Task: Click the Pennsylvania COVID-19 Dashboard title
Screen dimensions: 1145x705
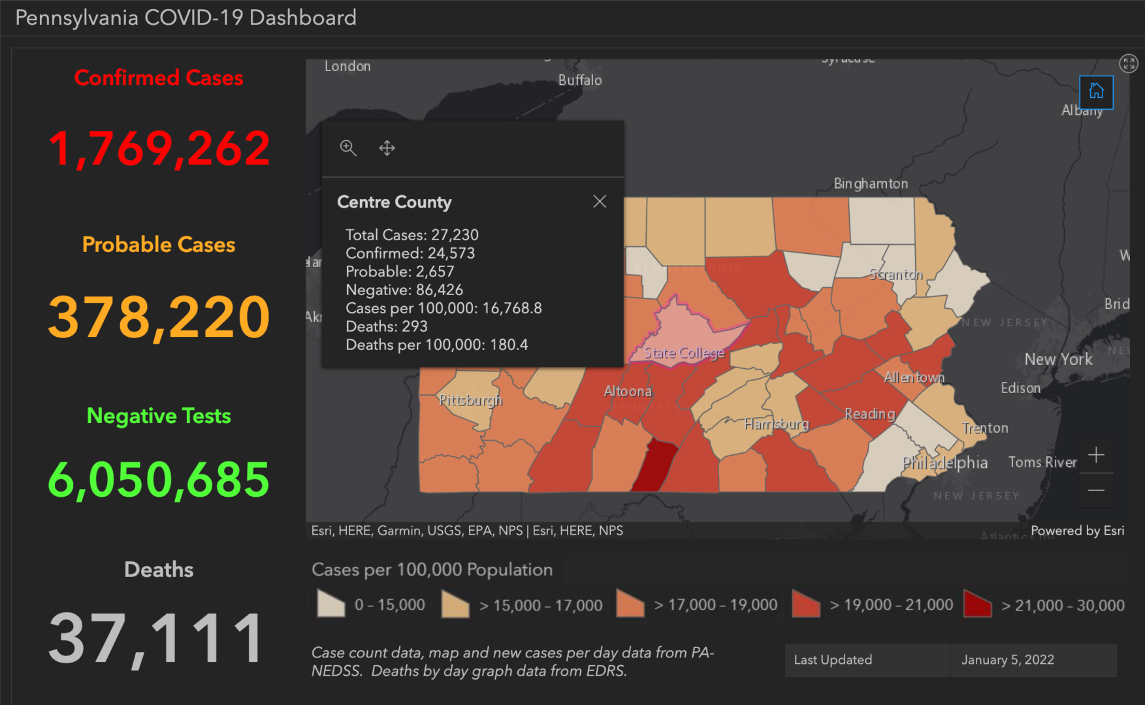Action: click(185, 18)
